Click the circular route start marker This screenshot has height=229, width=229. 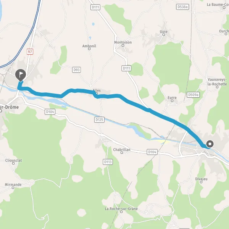tap(210, 144)
